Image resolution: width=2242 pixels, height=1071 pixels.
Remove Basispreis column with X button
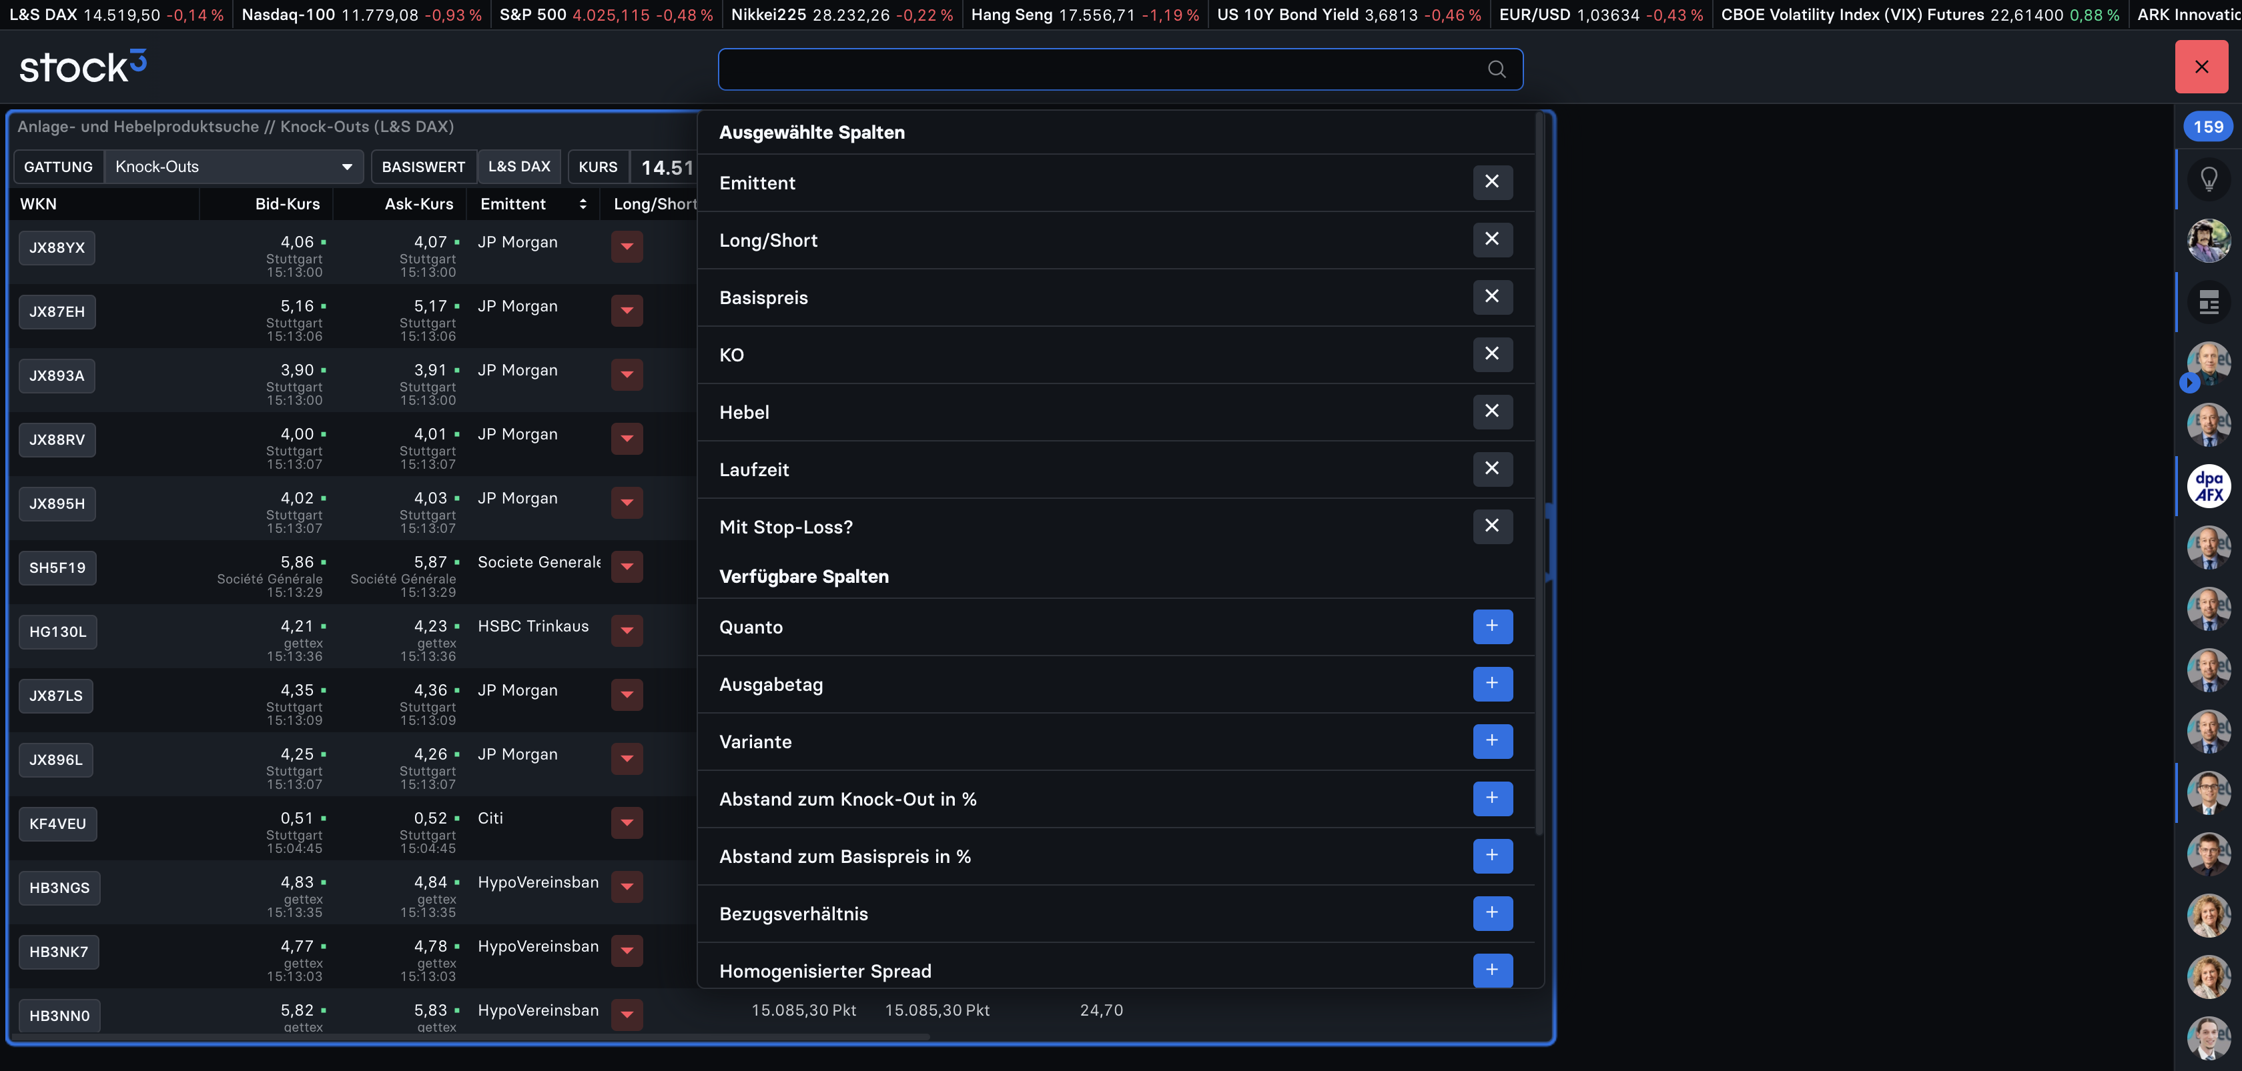(x=1492, y=297)
